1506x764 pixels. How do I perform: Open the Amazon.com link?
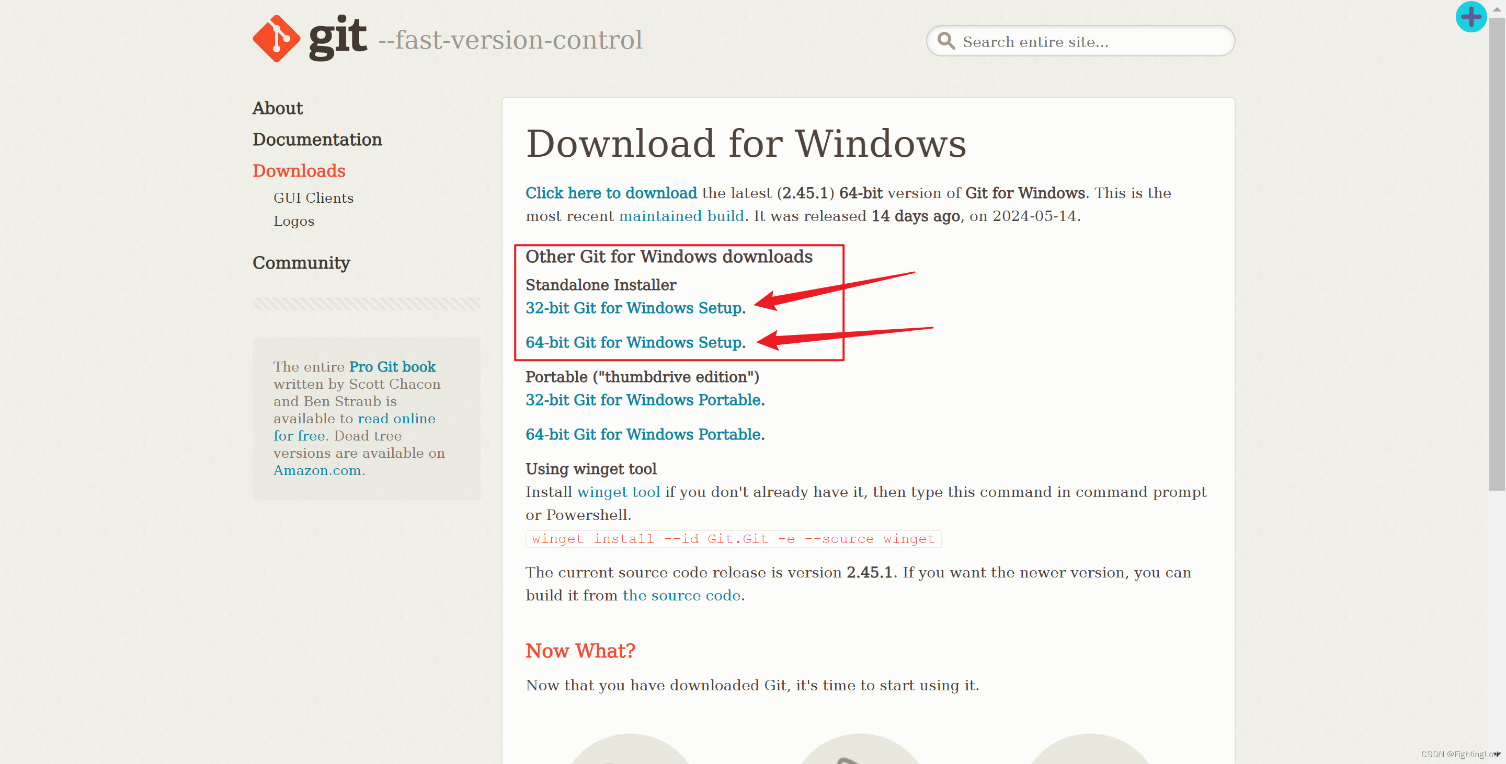pyautogui.click(x=317, y=470)
